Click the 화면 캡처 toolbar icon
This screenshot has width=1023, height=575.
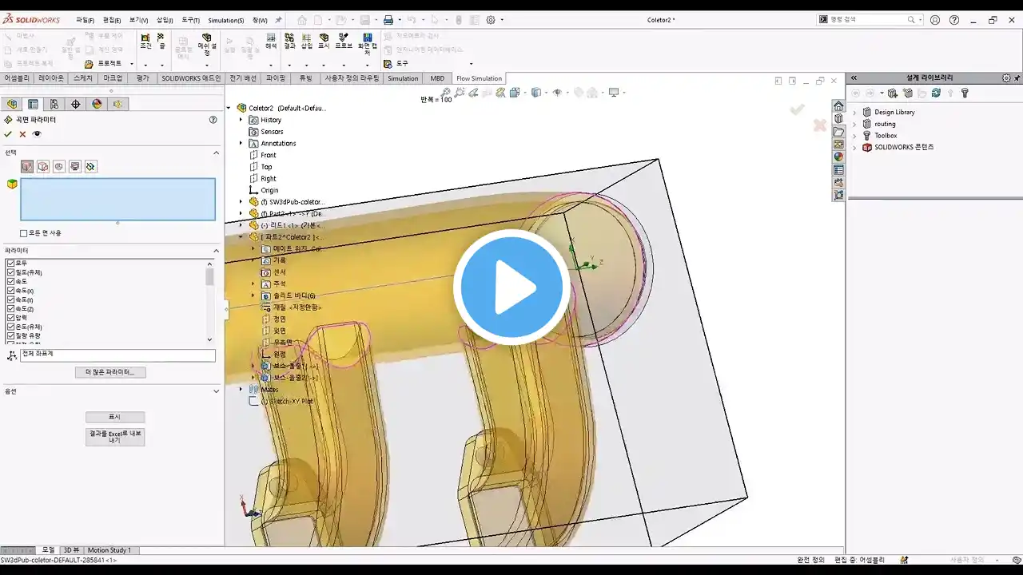(368, 44)
